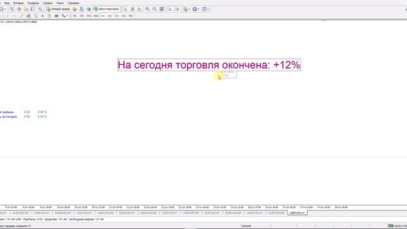This screenshot has height=229, width=407.
Task: Switch timeframe to M1
Action: pyautogui.click(x=75, y=16)
